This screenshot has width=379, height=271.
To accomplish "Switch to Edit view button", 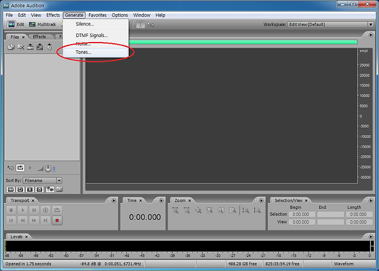I will pyautogui.click(x=16, y=24).
